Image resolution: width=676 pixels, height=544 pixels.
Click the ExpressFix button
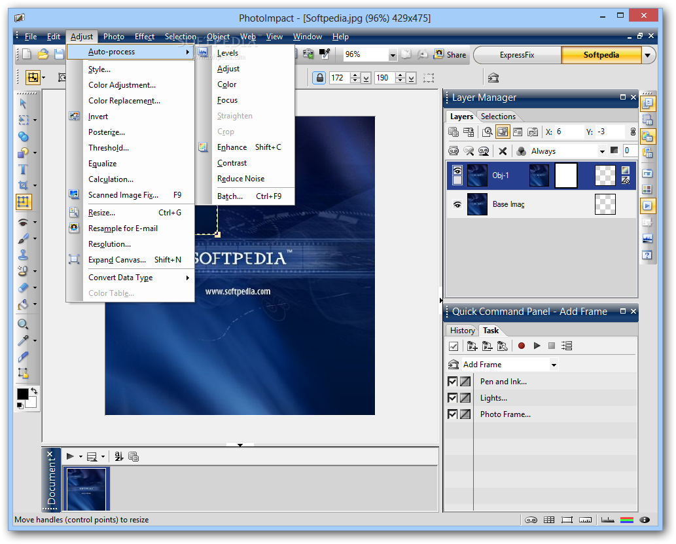(x=517, y=55)
